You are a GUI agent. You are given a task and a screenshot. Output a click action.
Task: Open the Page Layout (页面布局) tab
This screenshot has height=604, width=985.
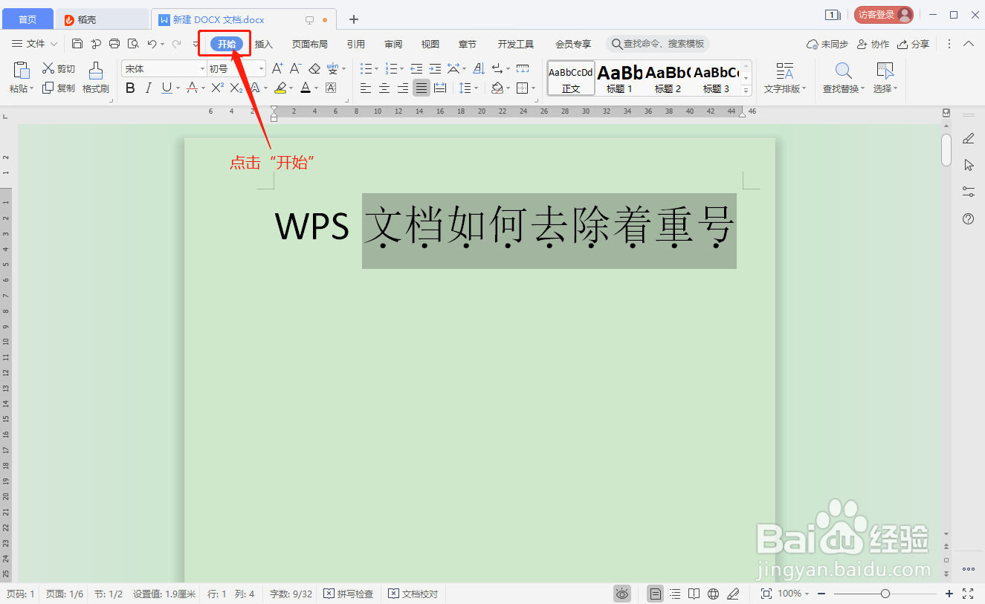click(x=309, y=44)
